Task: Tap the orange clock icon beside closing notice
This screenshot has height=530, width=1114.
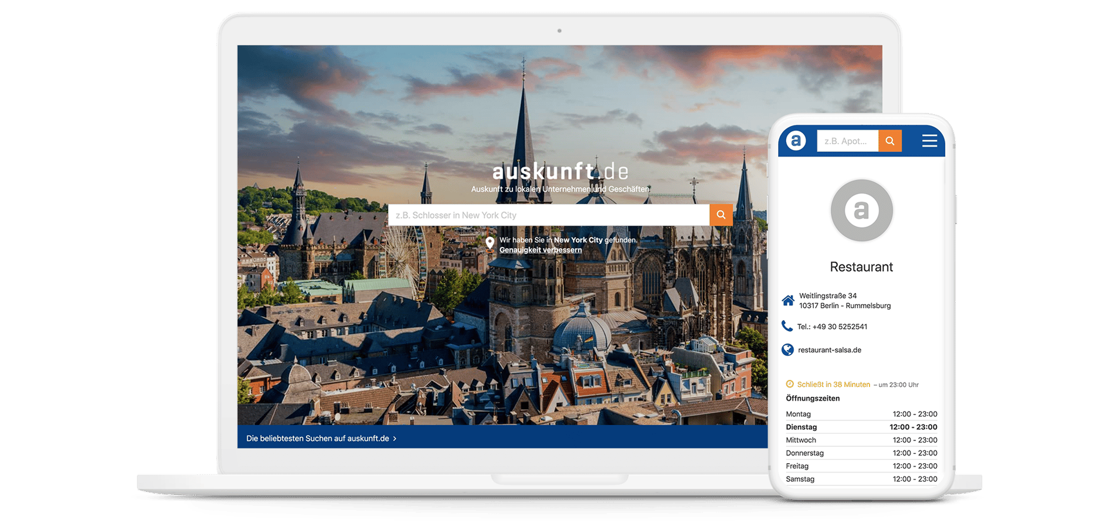Action: tap(790, 384)
